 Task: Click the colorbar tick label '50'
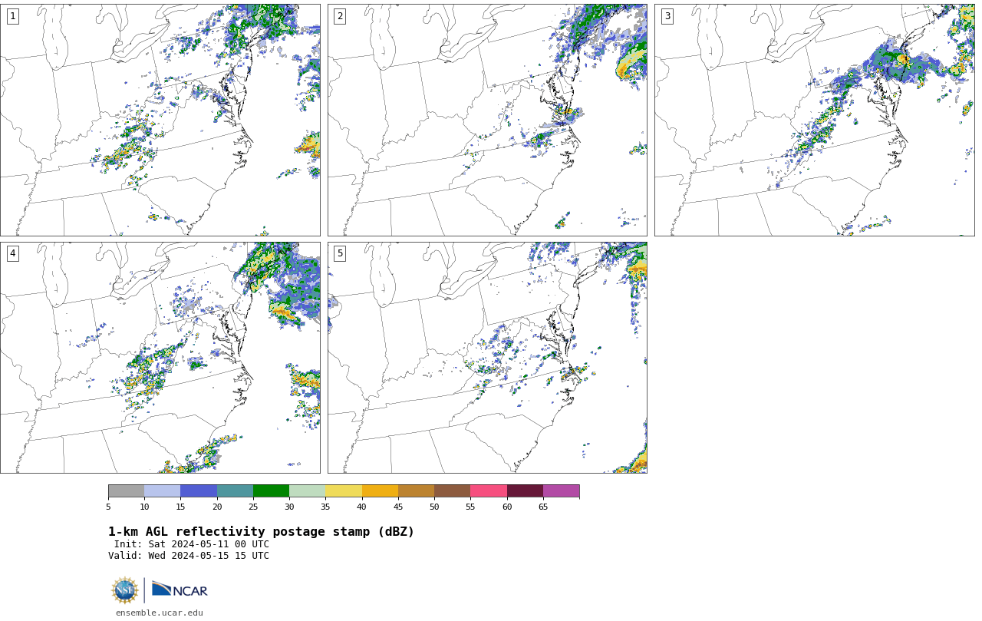click(434, 507)
